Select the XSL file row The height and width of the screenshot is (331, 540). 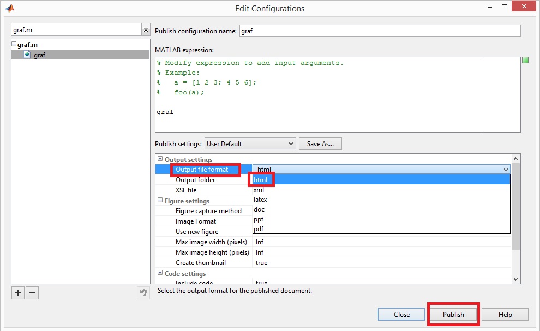coord(204,190)
